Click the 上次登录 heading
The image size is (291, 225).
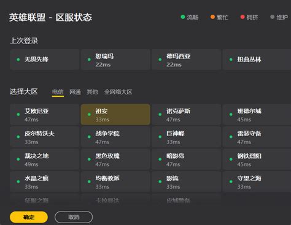click(24, 40)
